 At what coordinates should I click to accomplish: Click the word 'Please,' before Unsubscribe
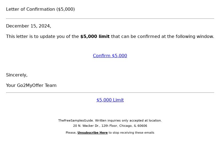pos(71,133)
